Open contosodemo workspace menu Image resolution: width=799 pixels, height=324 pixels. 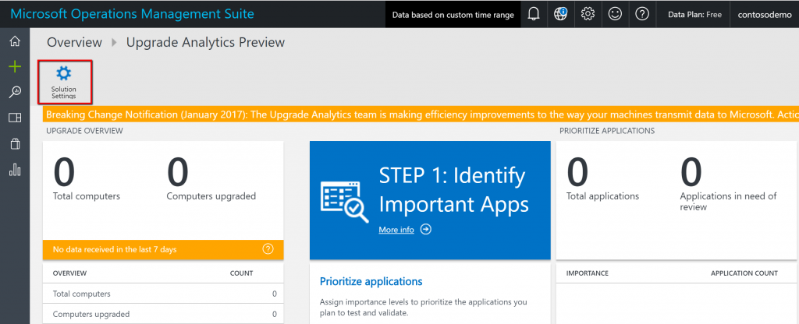763,15
